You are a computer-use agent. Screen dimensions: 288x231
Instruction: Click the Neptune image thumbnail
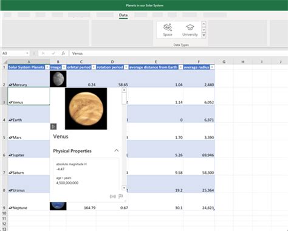coord(58,206)
